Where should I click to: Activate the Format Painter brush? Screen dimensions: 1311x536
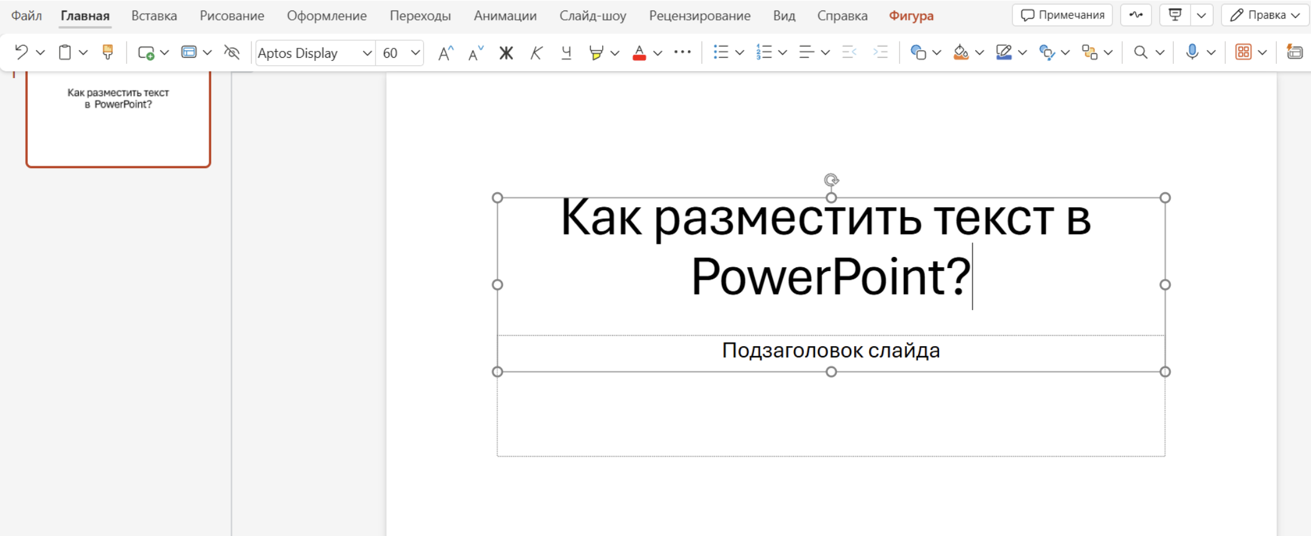pyautogui.click(x=107, y=53)
